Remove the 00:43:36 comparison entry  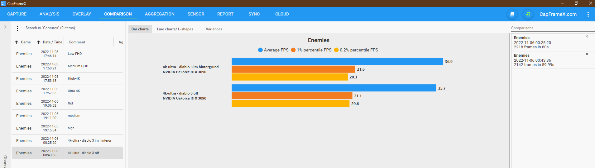(587, 54)
